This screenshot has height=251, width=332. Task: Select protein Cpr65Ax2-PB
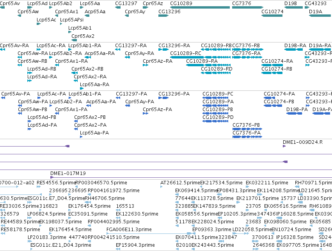tap(90, 117)
